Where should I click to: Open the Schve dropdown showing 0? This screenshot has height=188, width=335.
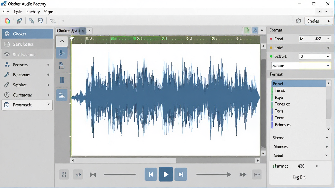click(x=315, y=56)
